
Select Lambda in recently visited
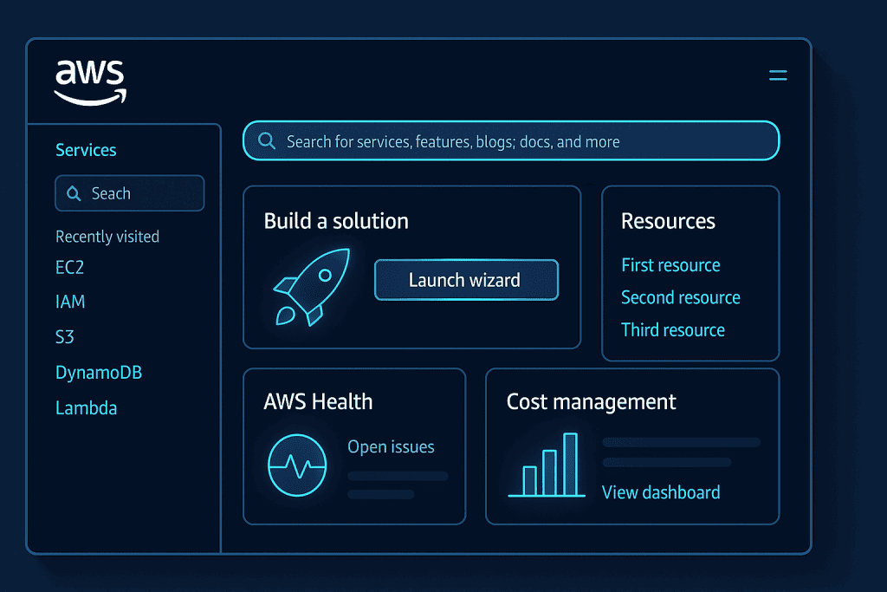(86, 408)
